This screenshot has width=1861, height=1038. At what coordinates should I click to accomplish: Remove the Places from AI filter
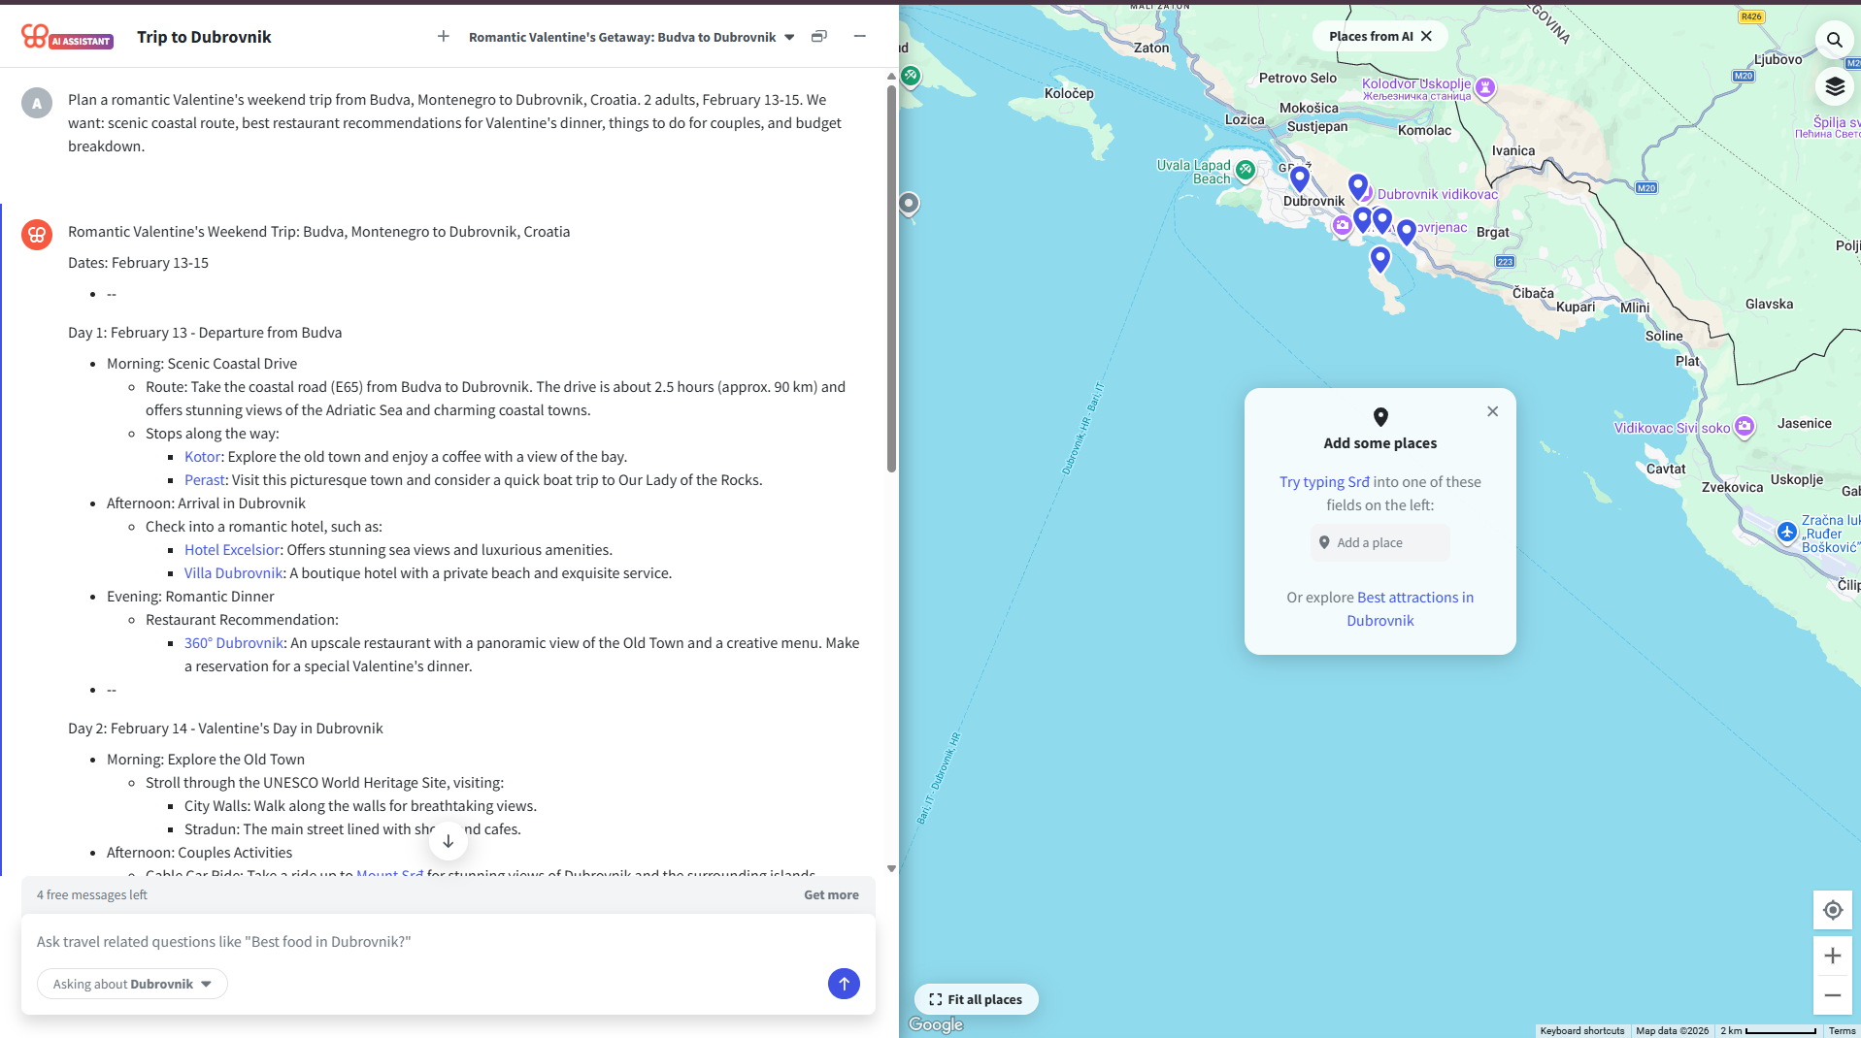[1426, 36]
